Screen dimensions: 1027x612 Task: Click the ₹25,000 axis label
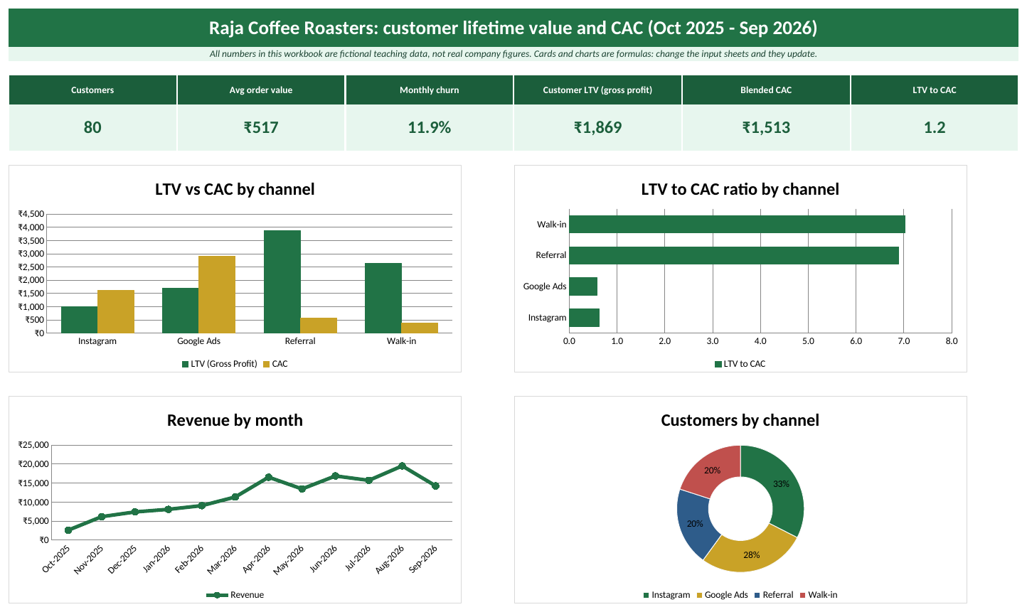tap(33, 445)
